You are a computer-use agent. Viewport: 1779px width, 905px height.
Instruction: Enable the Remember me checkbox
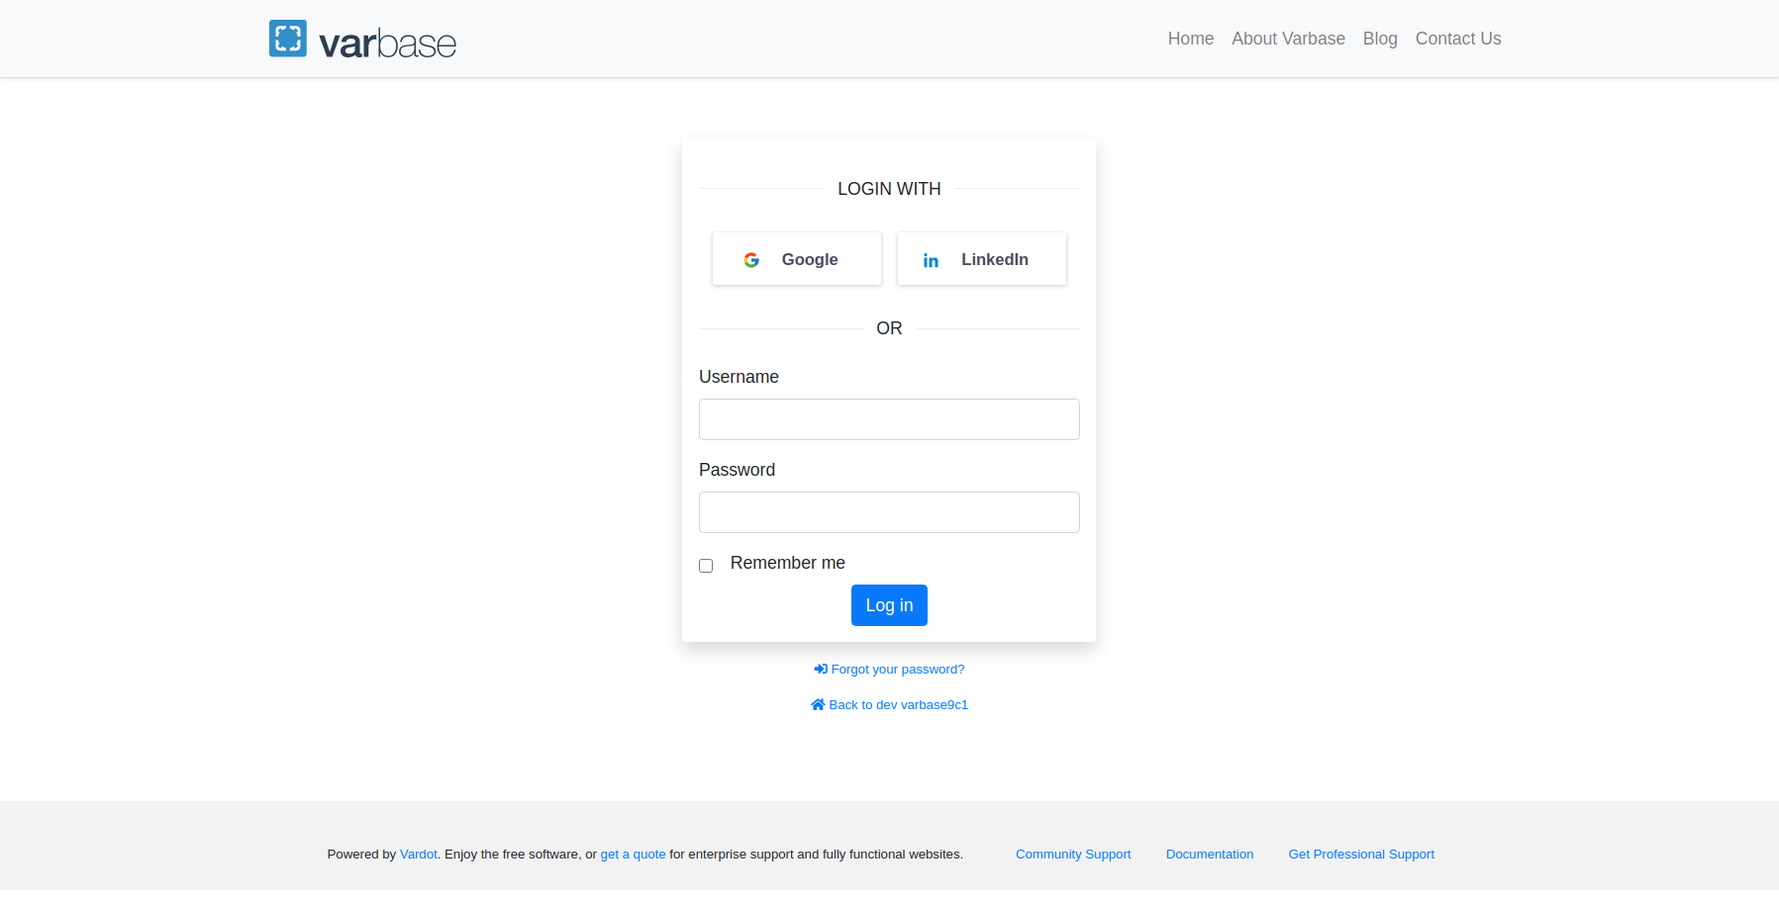(706, 565)
